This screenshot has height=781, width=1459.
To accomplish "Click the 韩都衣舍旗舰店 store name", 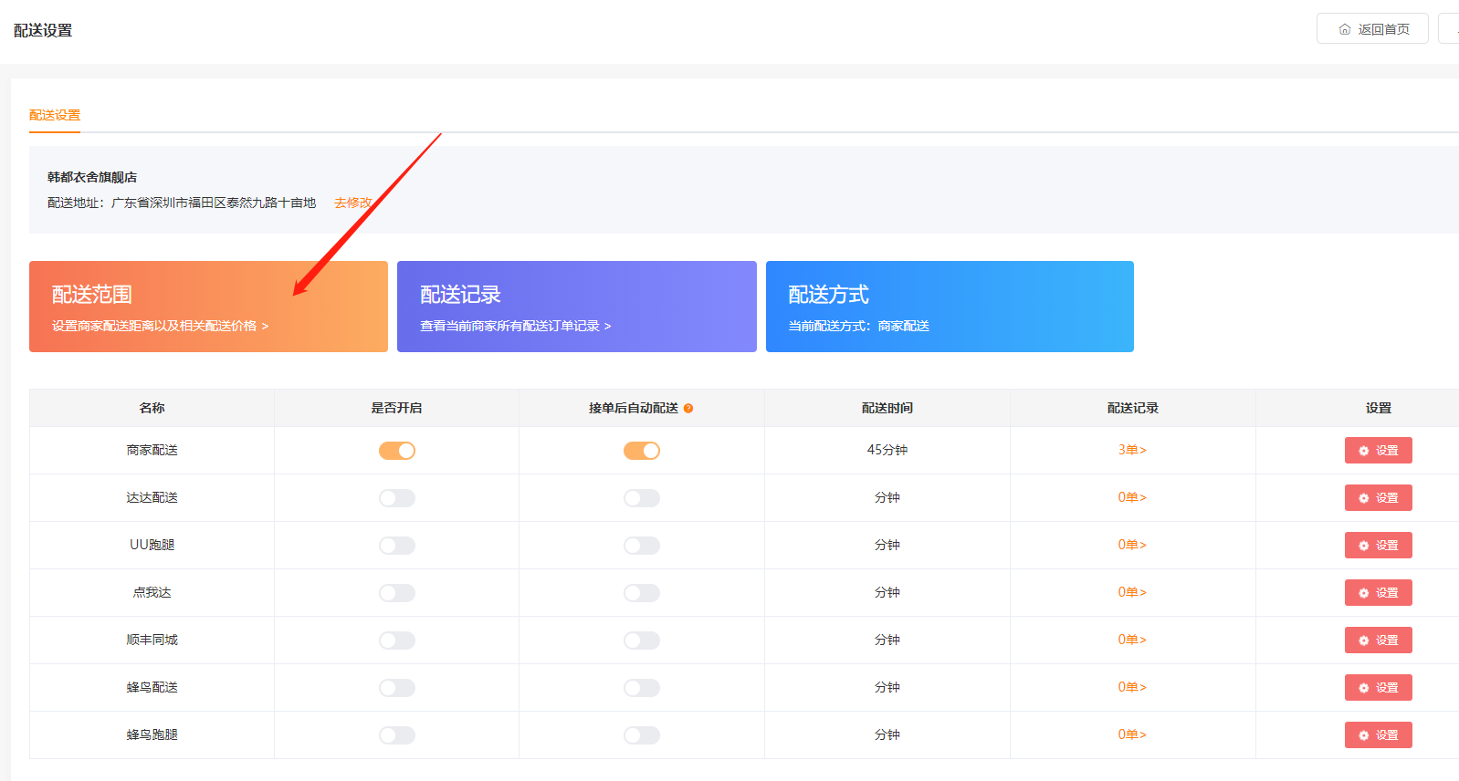I will tap(92, 177).
